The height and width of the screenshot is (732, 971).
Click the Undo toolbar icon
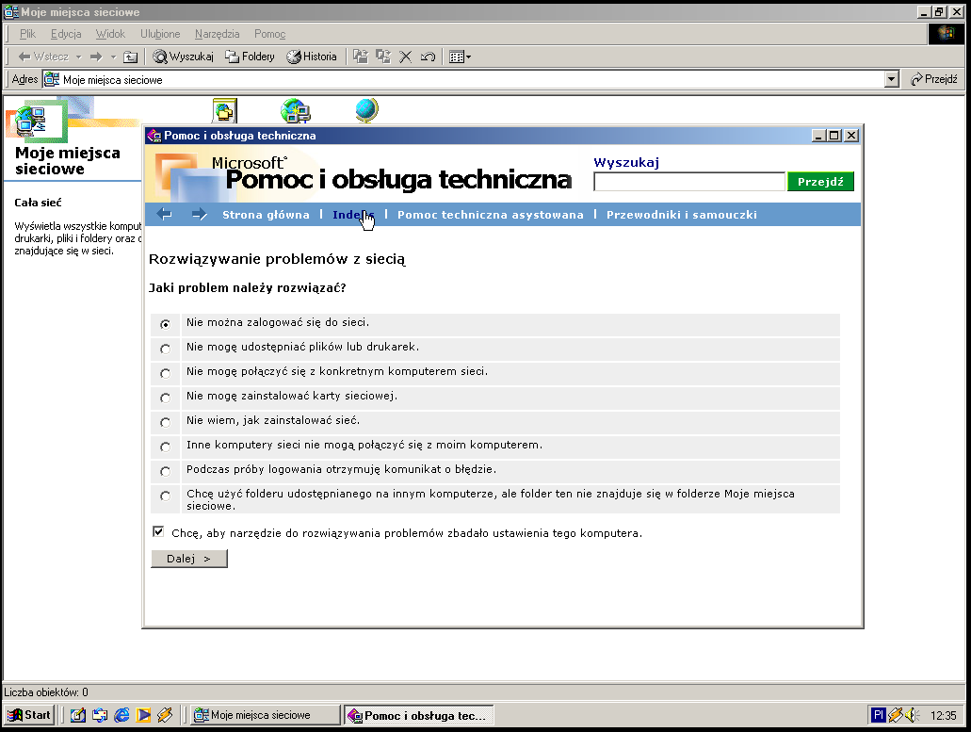click(428, 57)
